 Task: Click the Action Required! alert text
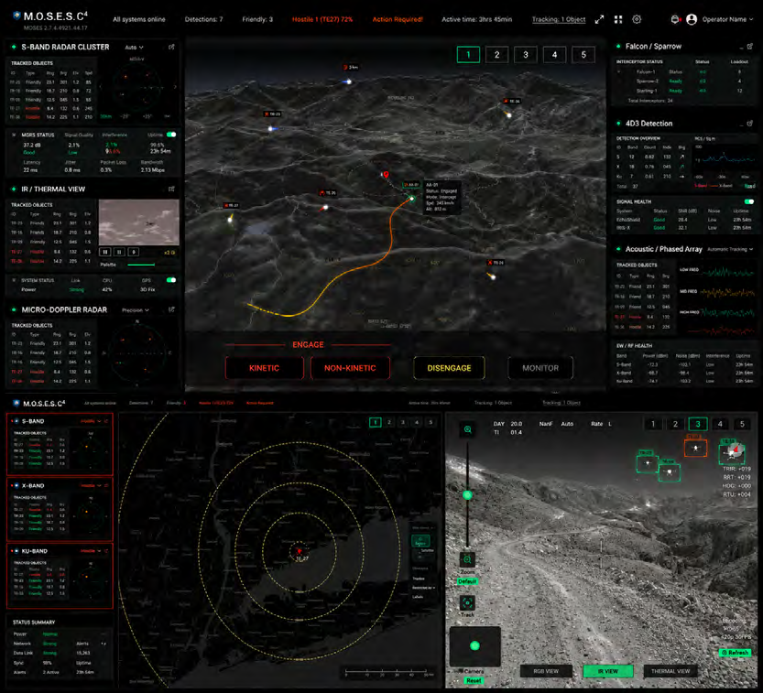[398, 19]
